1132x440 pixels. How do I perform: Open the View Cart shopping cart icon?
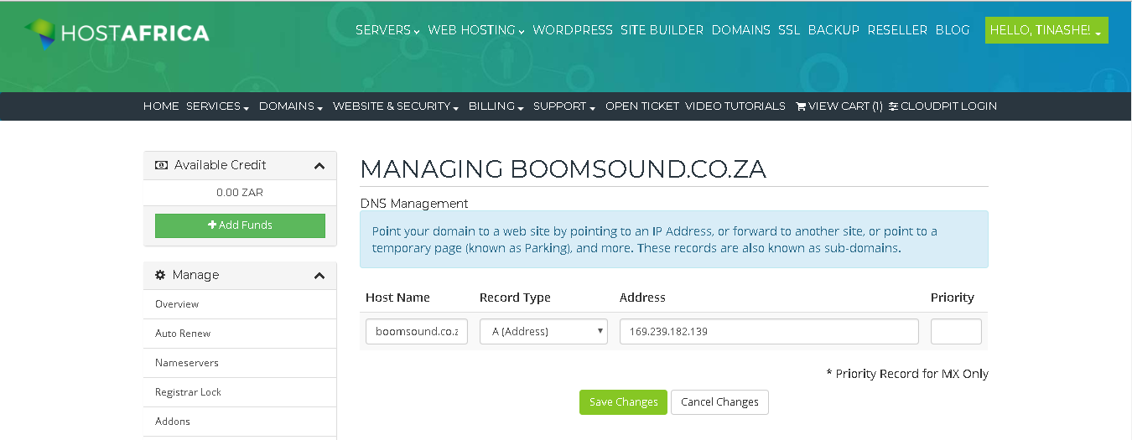point(801,106)
